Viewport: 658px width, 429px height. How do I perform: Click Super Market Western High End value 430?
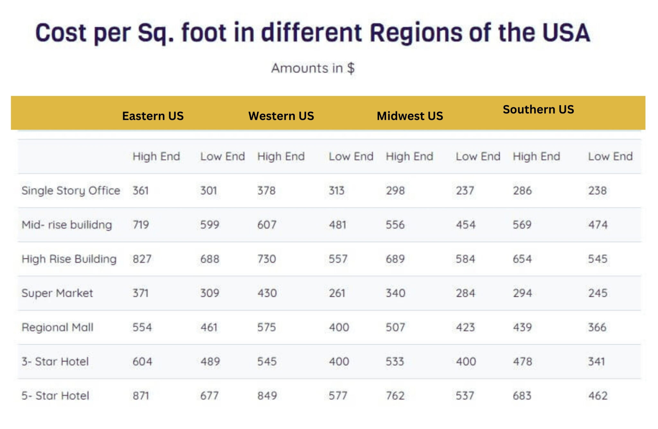(267, 293)
